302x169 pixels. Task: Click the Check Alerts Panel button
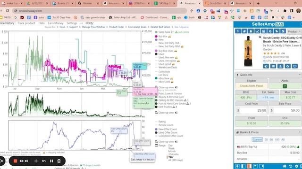coord(252,86)
